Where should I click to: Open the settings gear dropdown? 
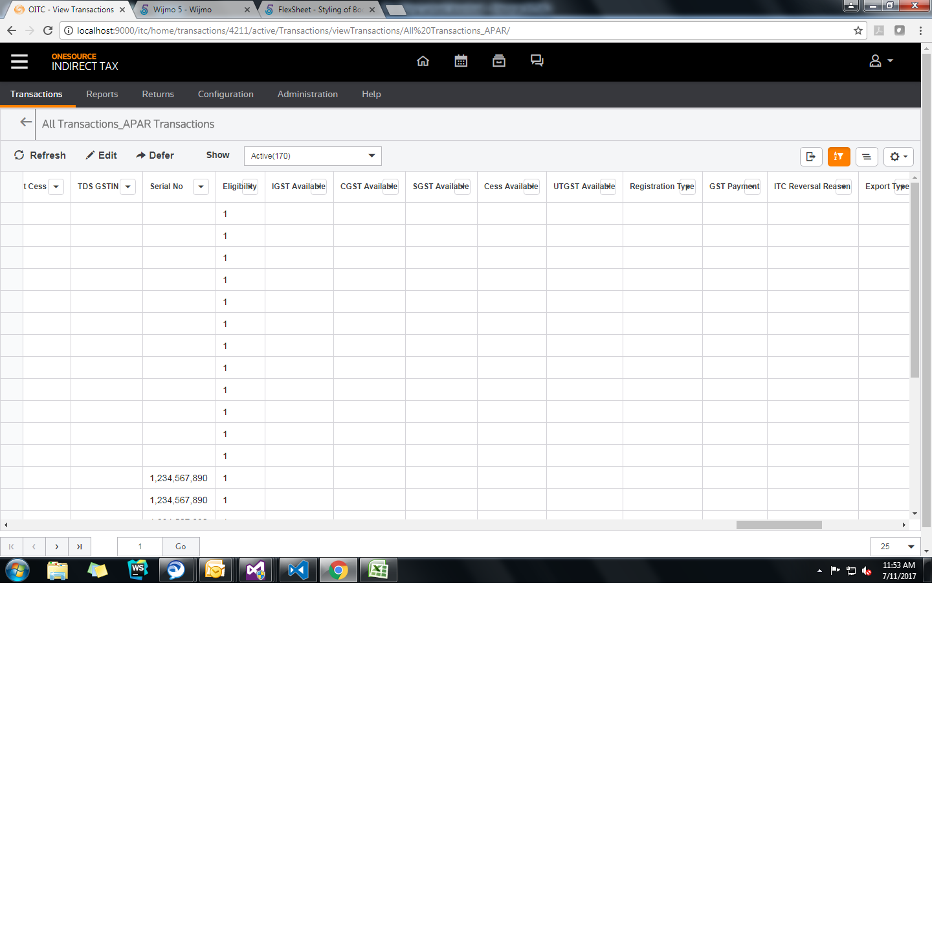point(898,156)
